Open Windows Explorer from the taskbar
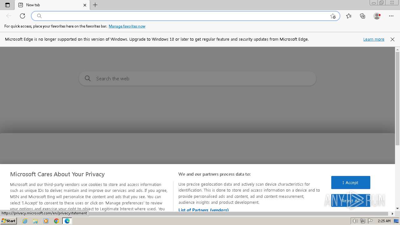The width and height of the screenshot is (400, 225). pos(35,221)
